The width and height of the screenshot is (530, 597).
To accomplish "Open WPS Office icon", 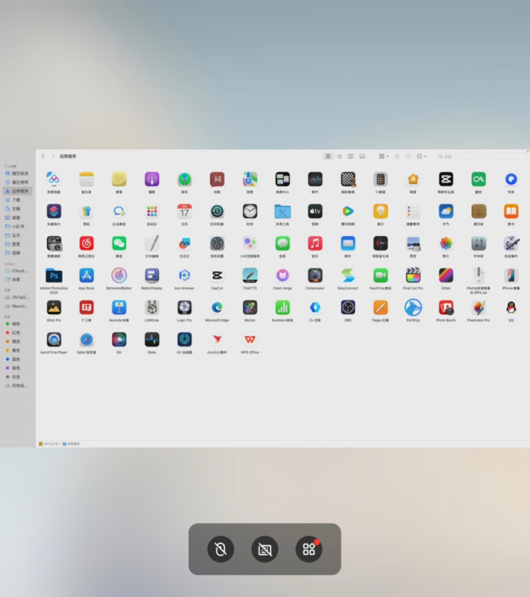I will click(x=250, y=340).
